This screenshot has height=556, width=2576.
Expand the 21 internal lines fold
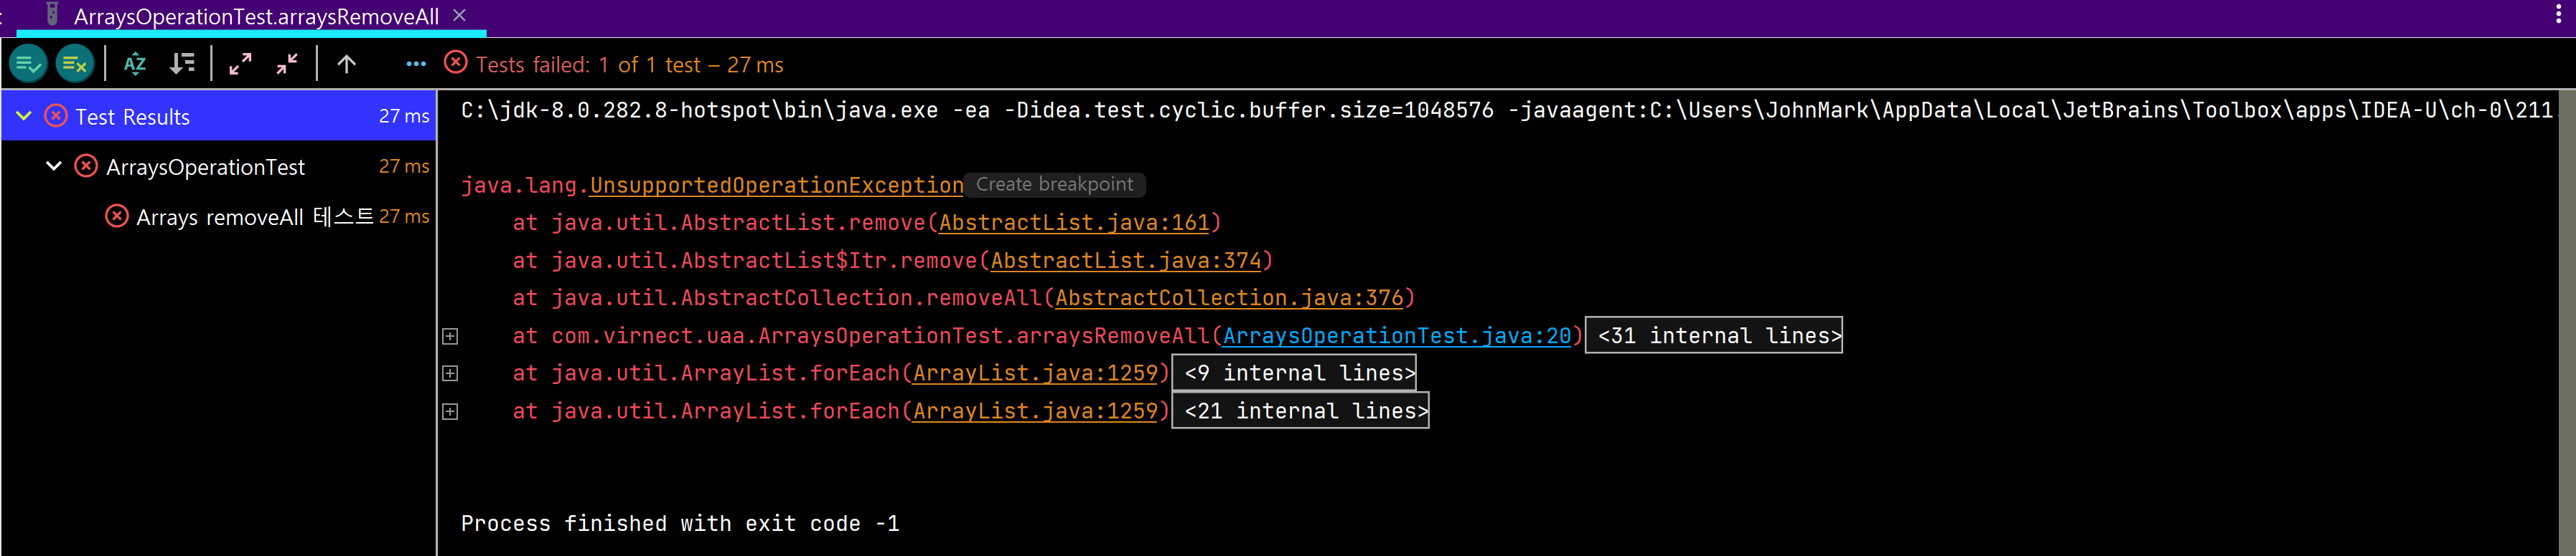(1300, 411)
